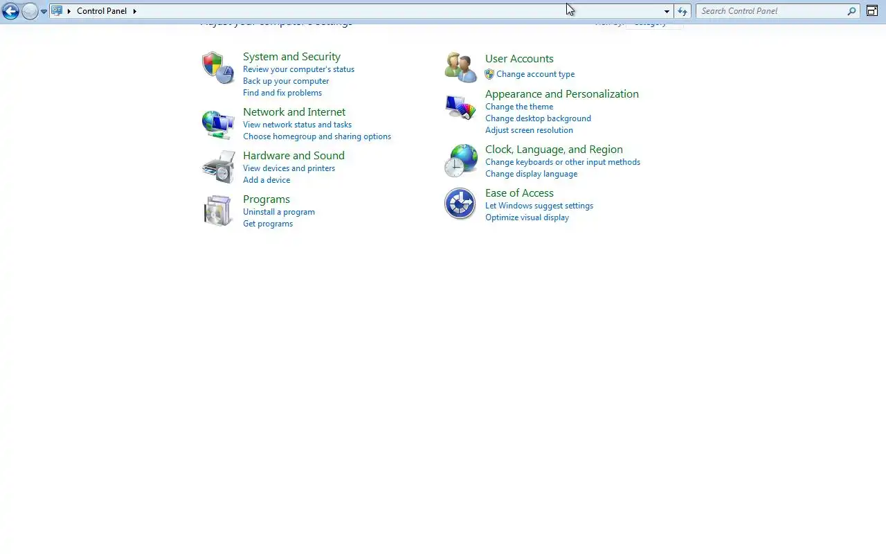The height and width of the screenshot is (554, 886).
Task: Click Adjust screen resolution
Action: click(x=529, y=130)
